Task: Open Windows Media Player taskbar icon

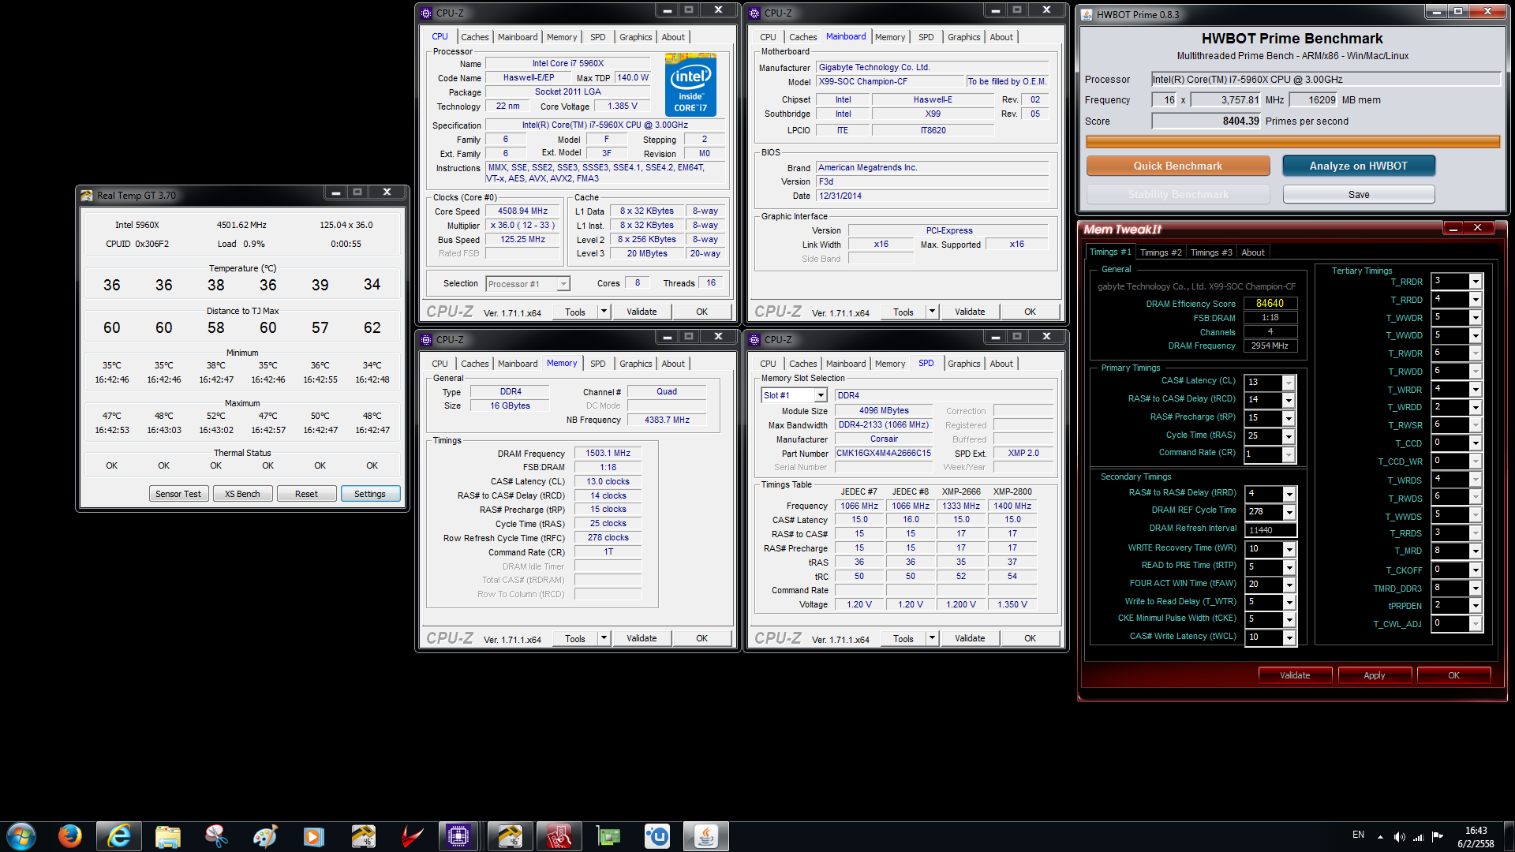Action: point(314,835)
